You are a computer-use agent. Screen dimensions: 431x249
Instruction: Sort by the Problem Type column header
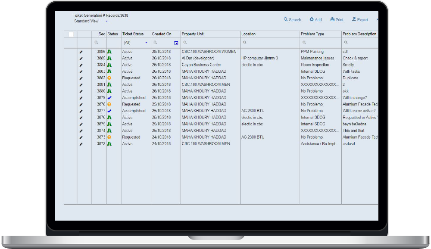pyautogui.click(x=312, y=34)
